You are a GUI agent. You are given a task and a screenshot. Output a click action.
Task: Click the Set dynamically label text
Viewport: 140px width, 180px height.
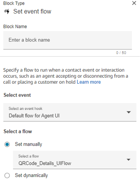[x=31, y=175]
